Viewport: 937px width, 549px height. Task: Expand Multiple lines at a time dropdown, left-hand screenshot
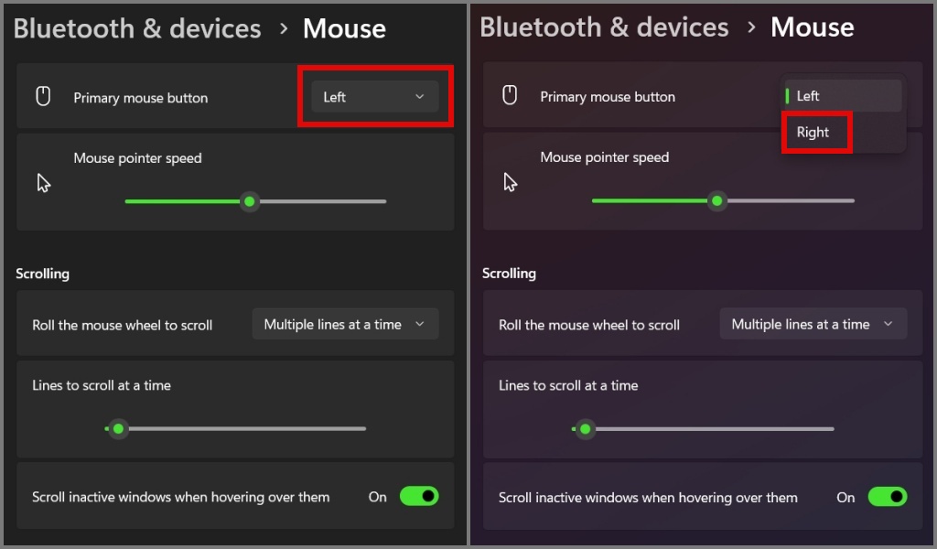click(x=345, y=324)
